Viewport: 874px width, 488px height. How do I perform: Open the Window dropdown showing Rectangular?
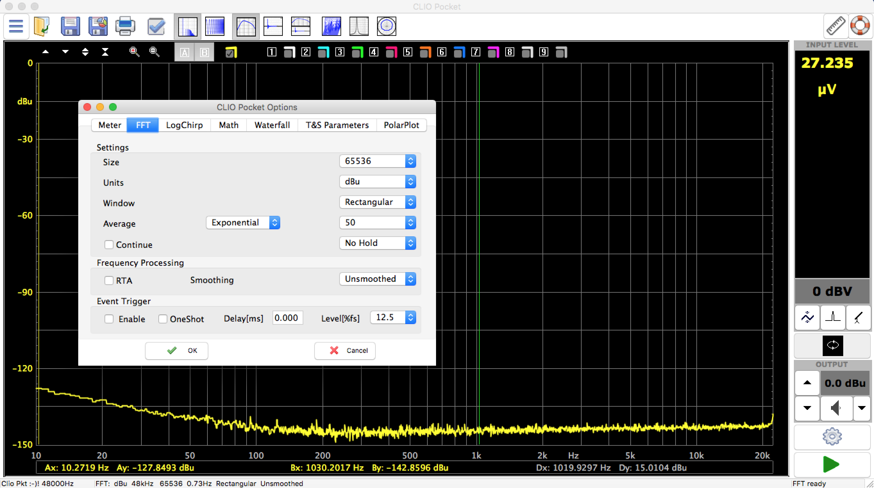click(378, 202)
